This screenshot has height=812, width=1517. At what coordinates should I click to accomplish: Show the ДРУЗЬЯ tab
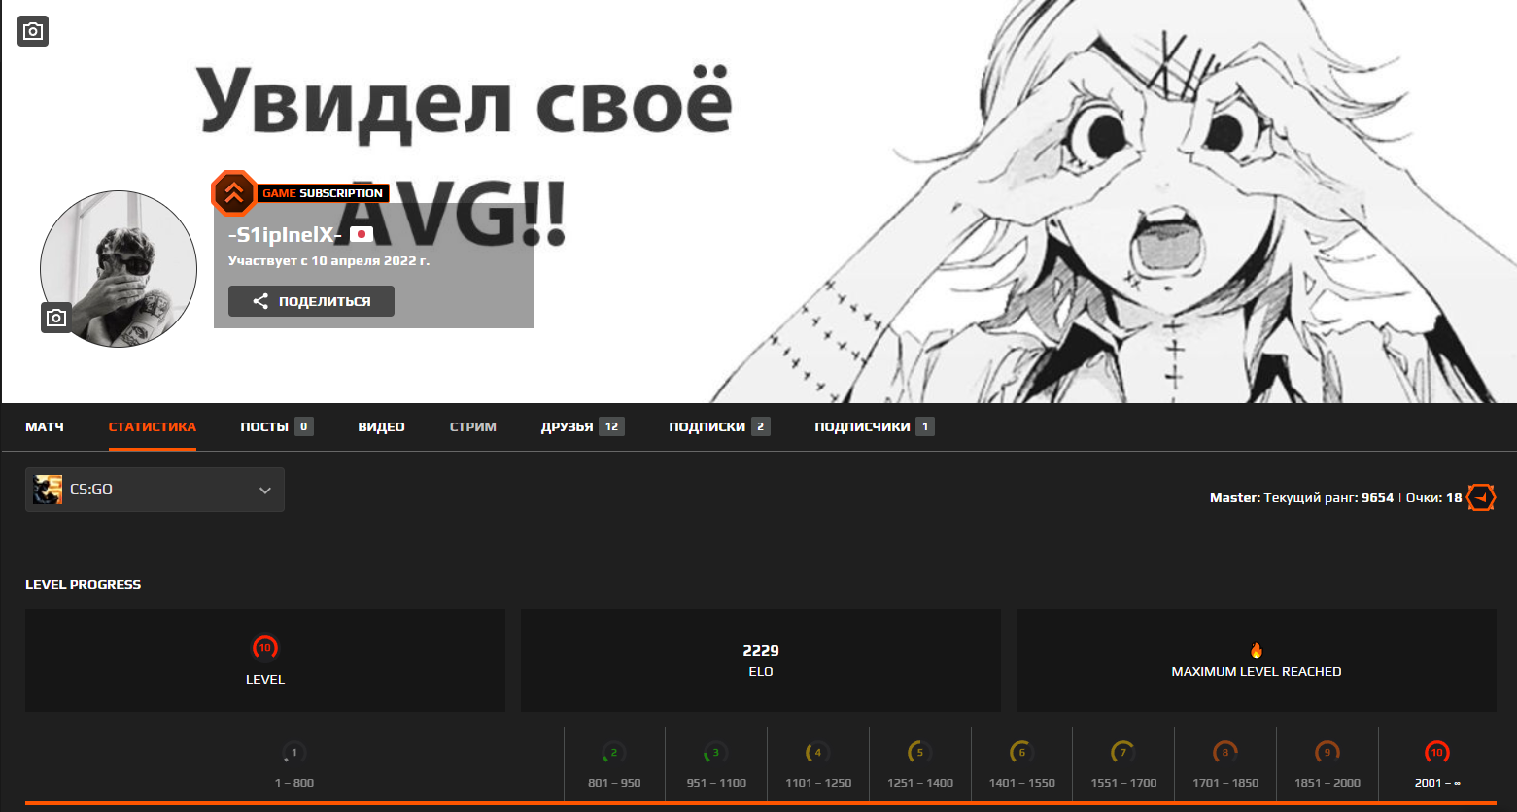[x=583, y=426]
